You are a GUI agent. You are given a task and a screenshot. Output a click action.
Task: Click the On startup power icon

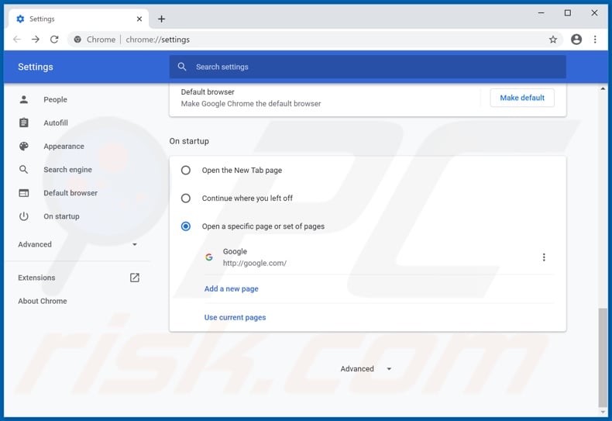24,216
